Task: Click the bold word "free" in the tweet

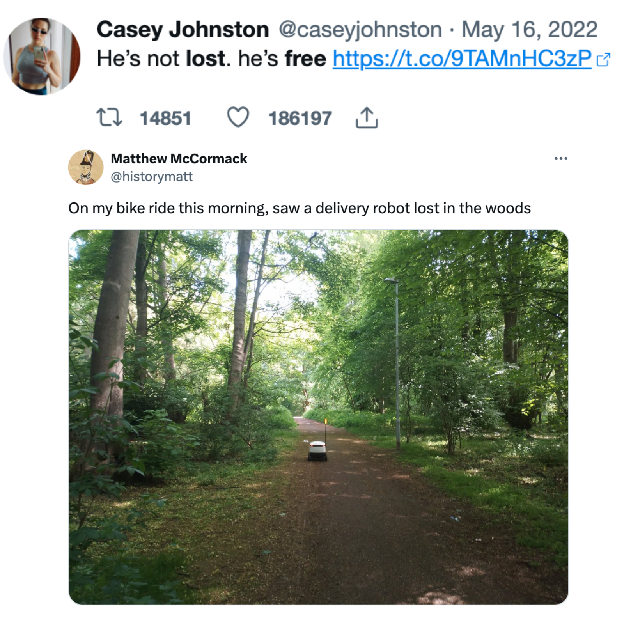Action: [x=305, y=58]
